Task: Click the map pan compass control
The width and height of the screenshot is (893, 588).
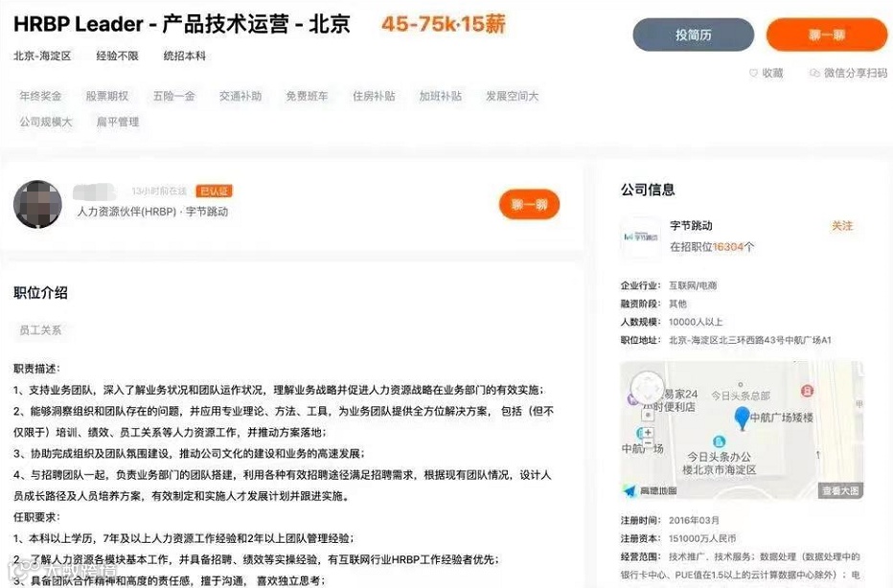Action: tap(648, 388)
